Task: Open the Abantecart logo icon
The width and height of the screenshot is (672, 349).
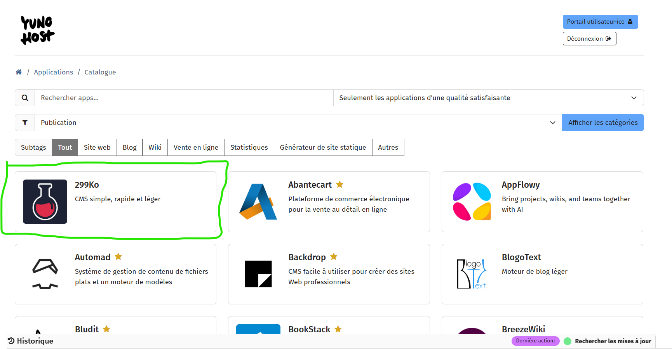Action: point(258,202)
